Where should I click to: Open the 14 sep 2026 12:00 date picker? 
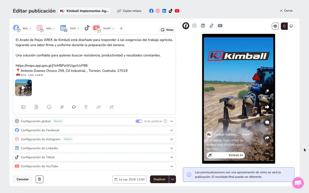(x=129, y=179)
